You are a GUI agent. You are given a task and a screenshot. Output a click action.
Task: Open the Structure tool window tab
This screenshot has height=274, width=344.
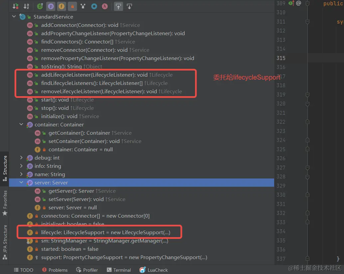[x=5, y=169]
